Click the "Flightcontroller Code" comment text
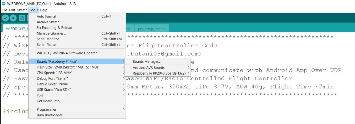 (x=178, y=46)
